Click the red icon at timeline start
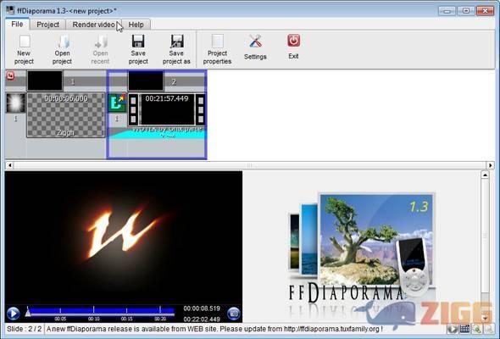 10,75
